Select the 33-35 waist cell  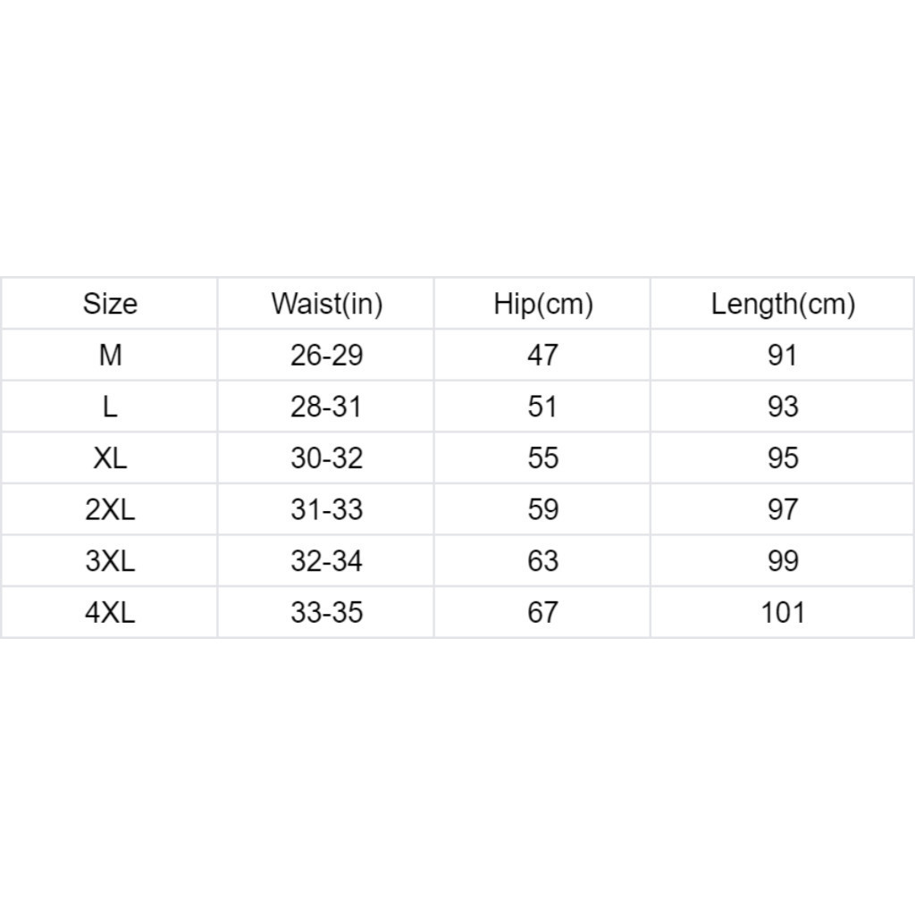[326, 613]
